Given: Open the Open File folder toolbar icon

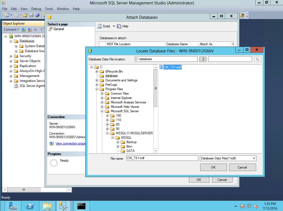Looking at the screenshot, I should tap(25, 15).
